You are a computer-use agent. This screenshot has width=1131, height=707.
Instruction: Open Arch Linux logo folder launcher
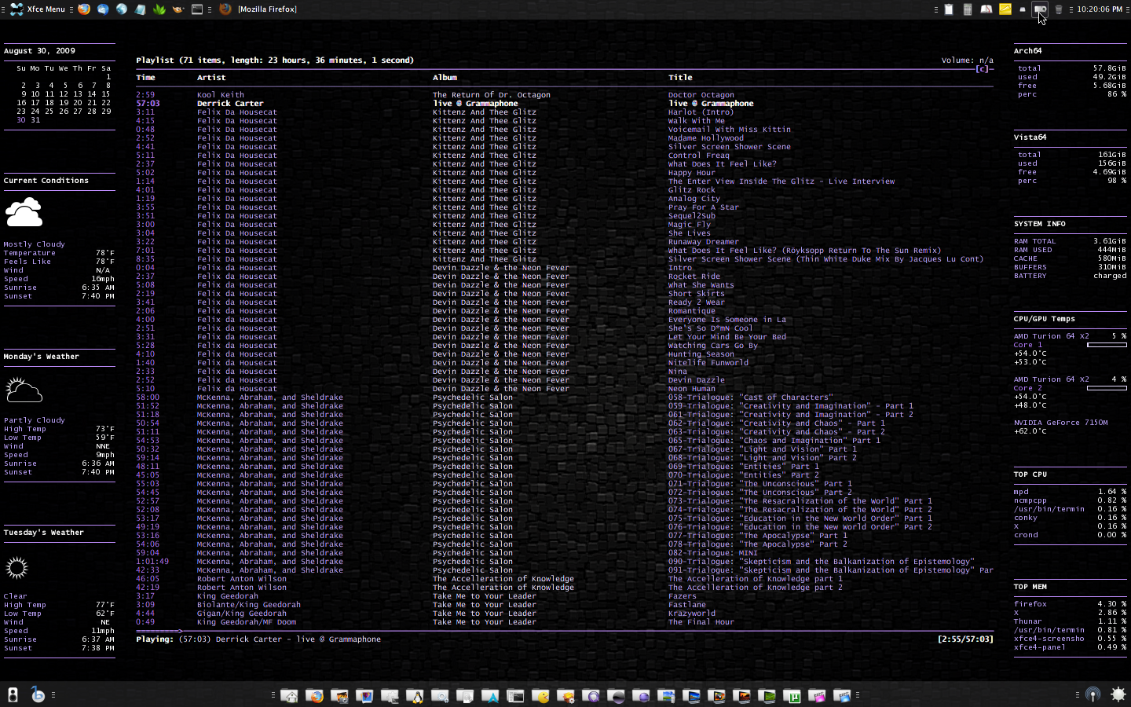click(x=490, y=695)
